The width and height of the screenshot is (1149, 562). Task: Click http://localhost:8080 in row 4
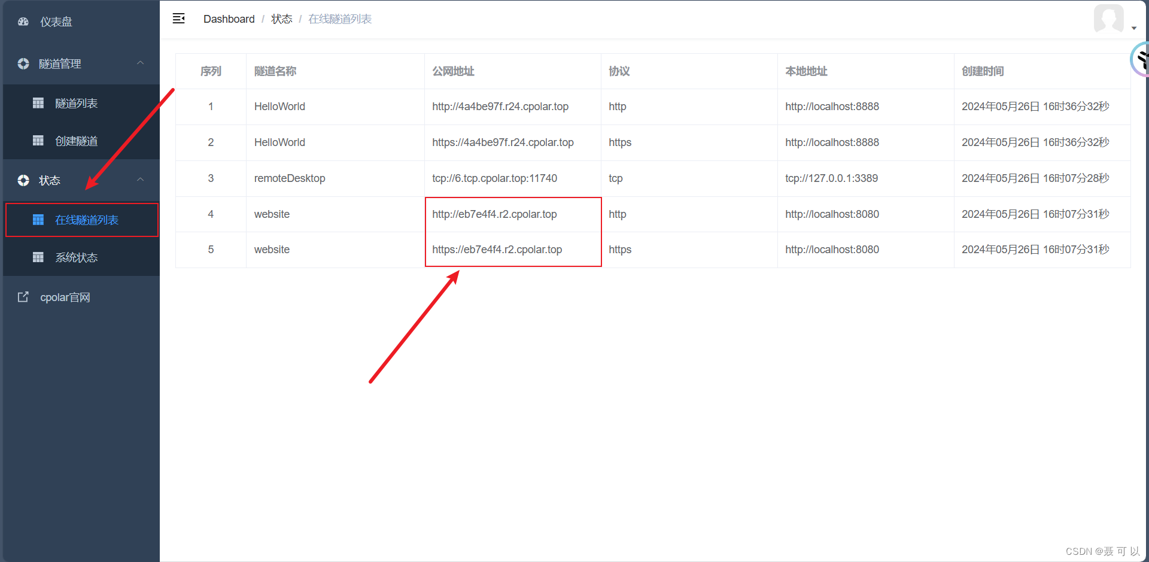tap(832, 214)
